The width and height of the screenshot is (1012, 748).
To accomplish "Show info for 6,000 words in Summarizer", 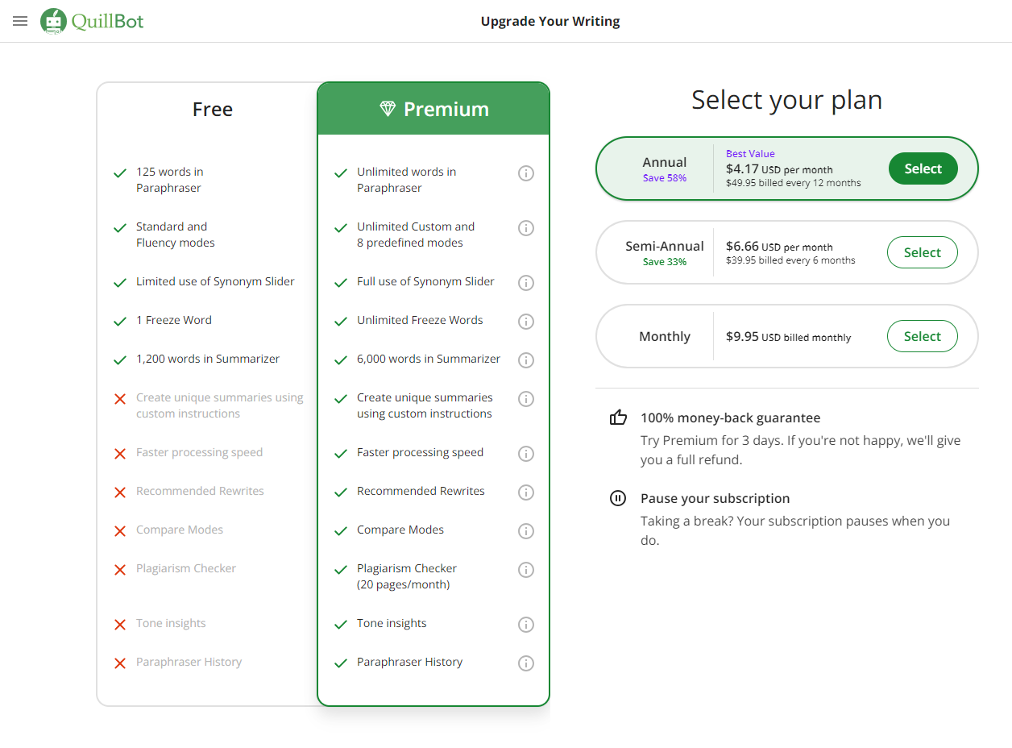I will [x=526, y=360].
